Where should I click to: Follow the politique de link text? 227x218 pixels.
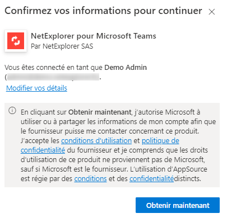pos(160,141)
